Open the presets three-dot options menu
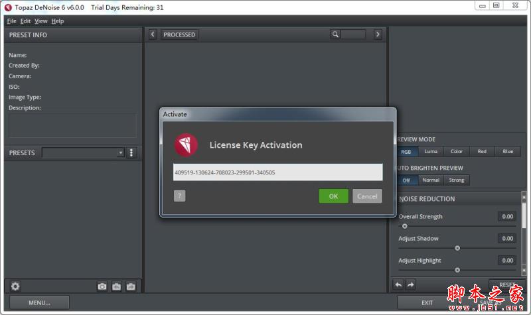This screenshot has height=315, width=531. click(131, 153)
